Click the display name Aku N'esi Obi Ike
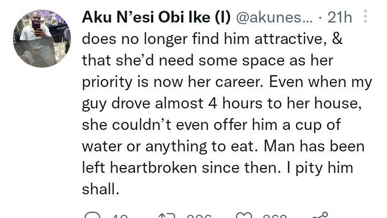This screenshot has width=387, height=218. point(156,17)
